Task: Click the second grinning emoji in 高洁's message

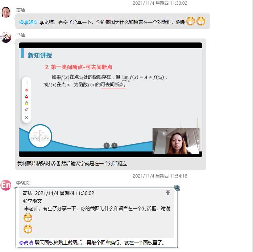Action: [201, 21]
